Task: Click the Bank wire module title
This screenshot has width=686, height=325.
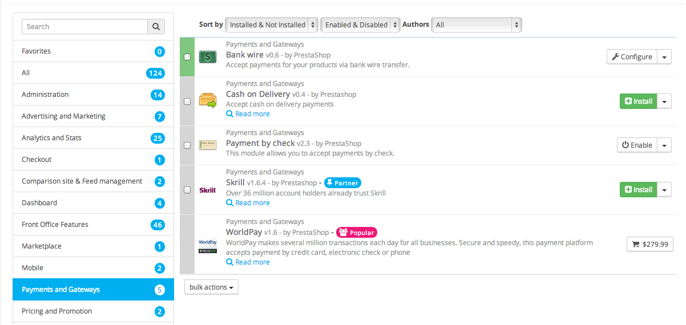Action: click(x=245, y=55)
